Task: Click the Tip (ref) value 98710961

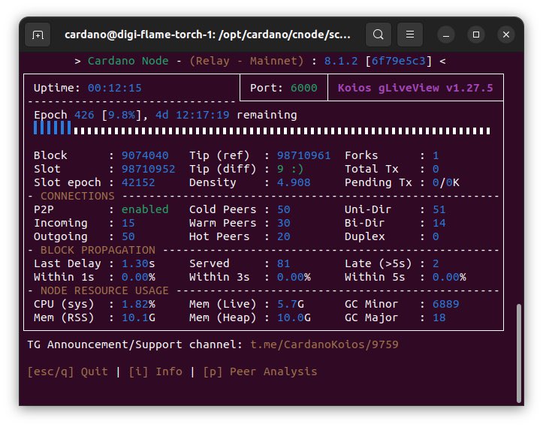Action: (x=303, y=155)
